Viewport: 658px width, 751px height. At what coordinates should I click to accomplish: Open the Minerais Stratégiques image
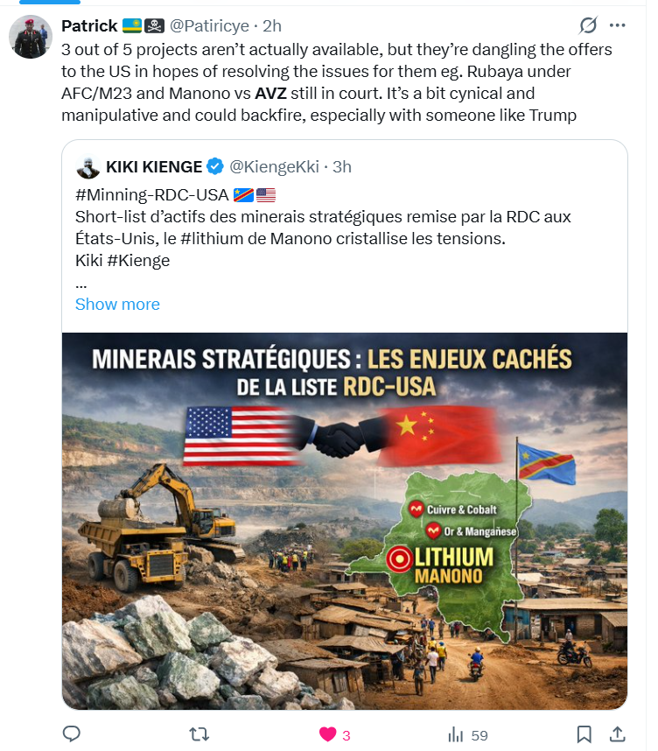pyautogui.click(x=345, y=521)
